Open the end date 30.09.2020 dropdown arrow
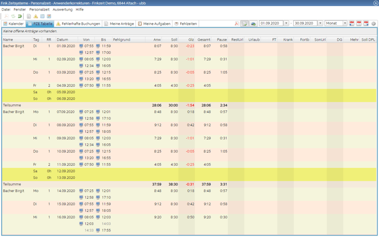 (320, 24)
